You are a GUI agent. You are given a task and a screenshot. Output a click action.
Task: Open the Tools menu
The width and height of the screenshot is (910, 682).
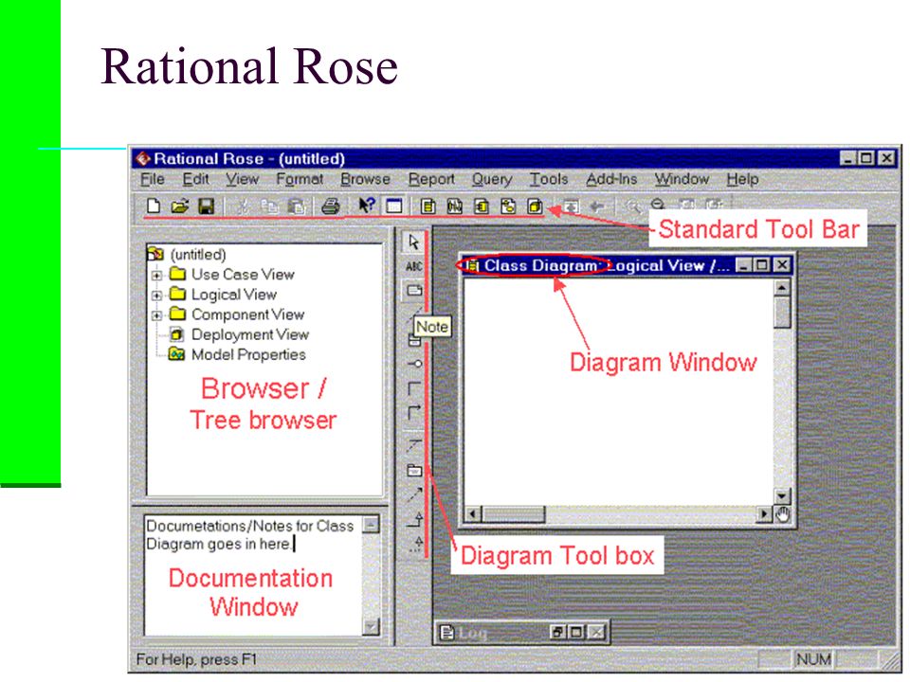tap(549, 179)
